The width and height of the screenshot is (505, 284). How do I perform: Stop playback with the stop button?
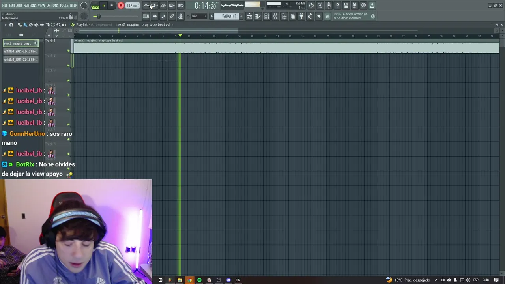(112, 6)
